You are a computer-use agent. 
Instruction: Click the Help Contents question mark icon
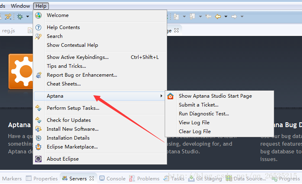click(38, 27)
